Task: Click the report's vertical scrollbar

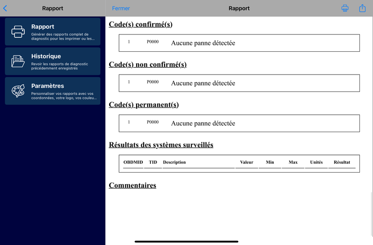Action: (372, 214)
